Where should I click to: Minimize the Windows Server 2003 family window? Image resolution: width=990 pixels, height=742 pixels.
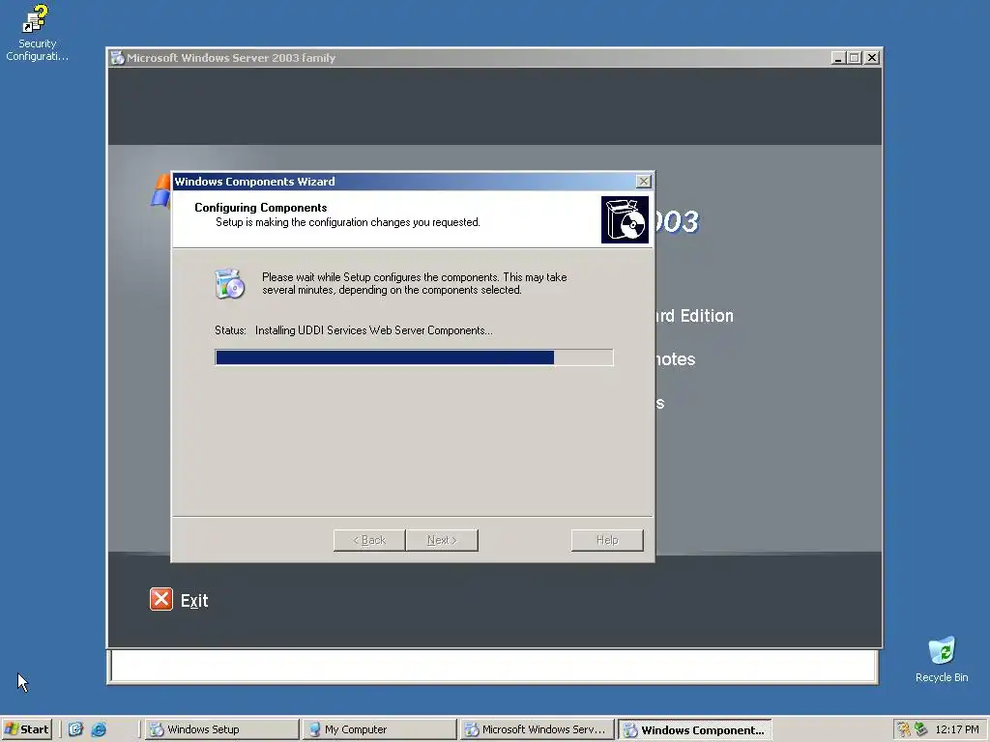pos(838,58)
